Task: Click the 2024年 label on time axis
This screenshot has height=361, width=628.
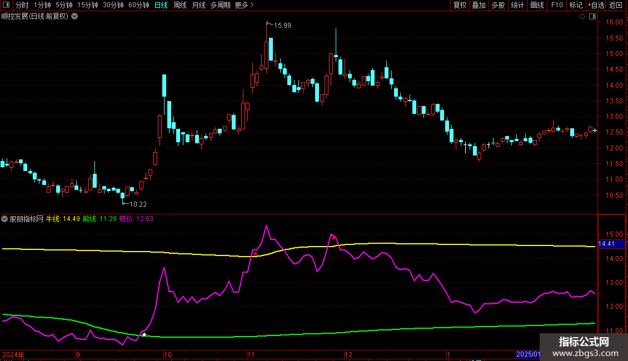Action: 13,354
